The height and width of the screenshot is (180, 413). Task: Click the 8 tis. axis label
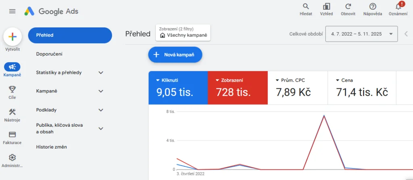pyautogui.click(x=171, y=112)
